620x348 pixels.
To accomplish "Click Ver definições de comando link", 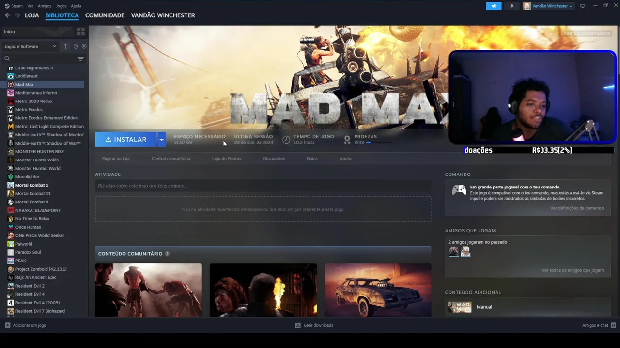I will pyautogui.click(x=577, y=208).
